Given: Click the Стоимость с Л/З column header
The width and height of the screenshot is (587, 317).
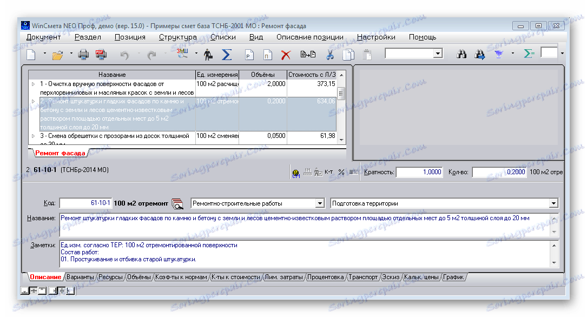Looking at the screenshot, I should coord(312,75).
